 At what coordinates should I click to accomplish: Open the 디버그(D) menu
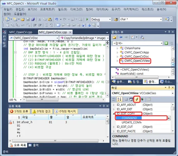(x=76, y=9)
